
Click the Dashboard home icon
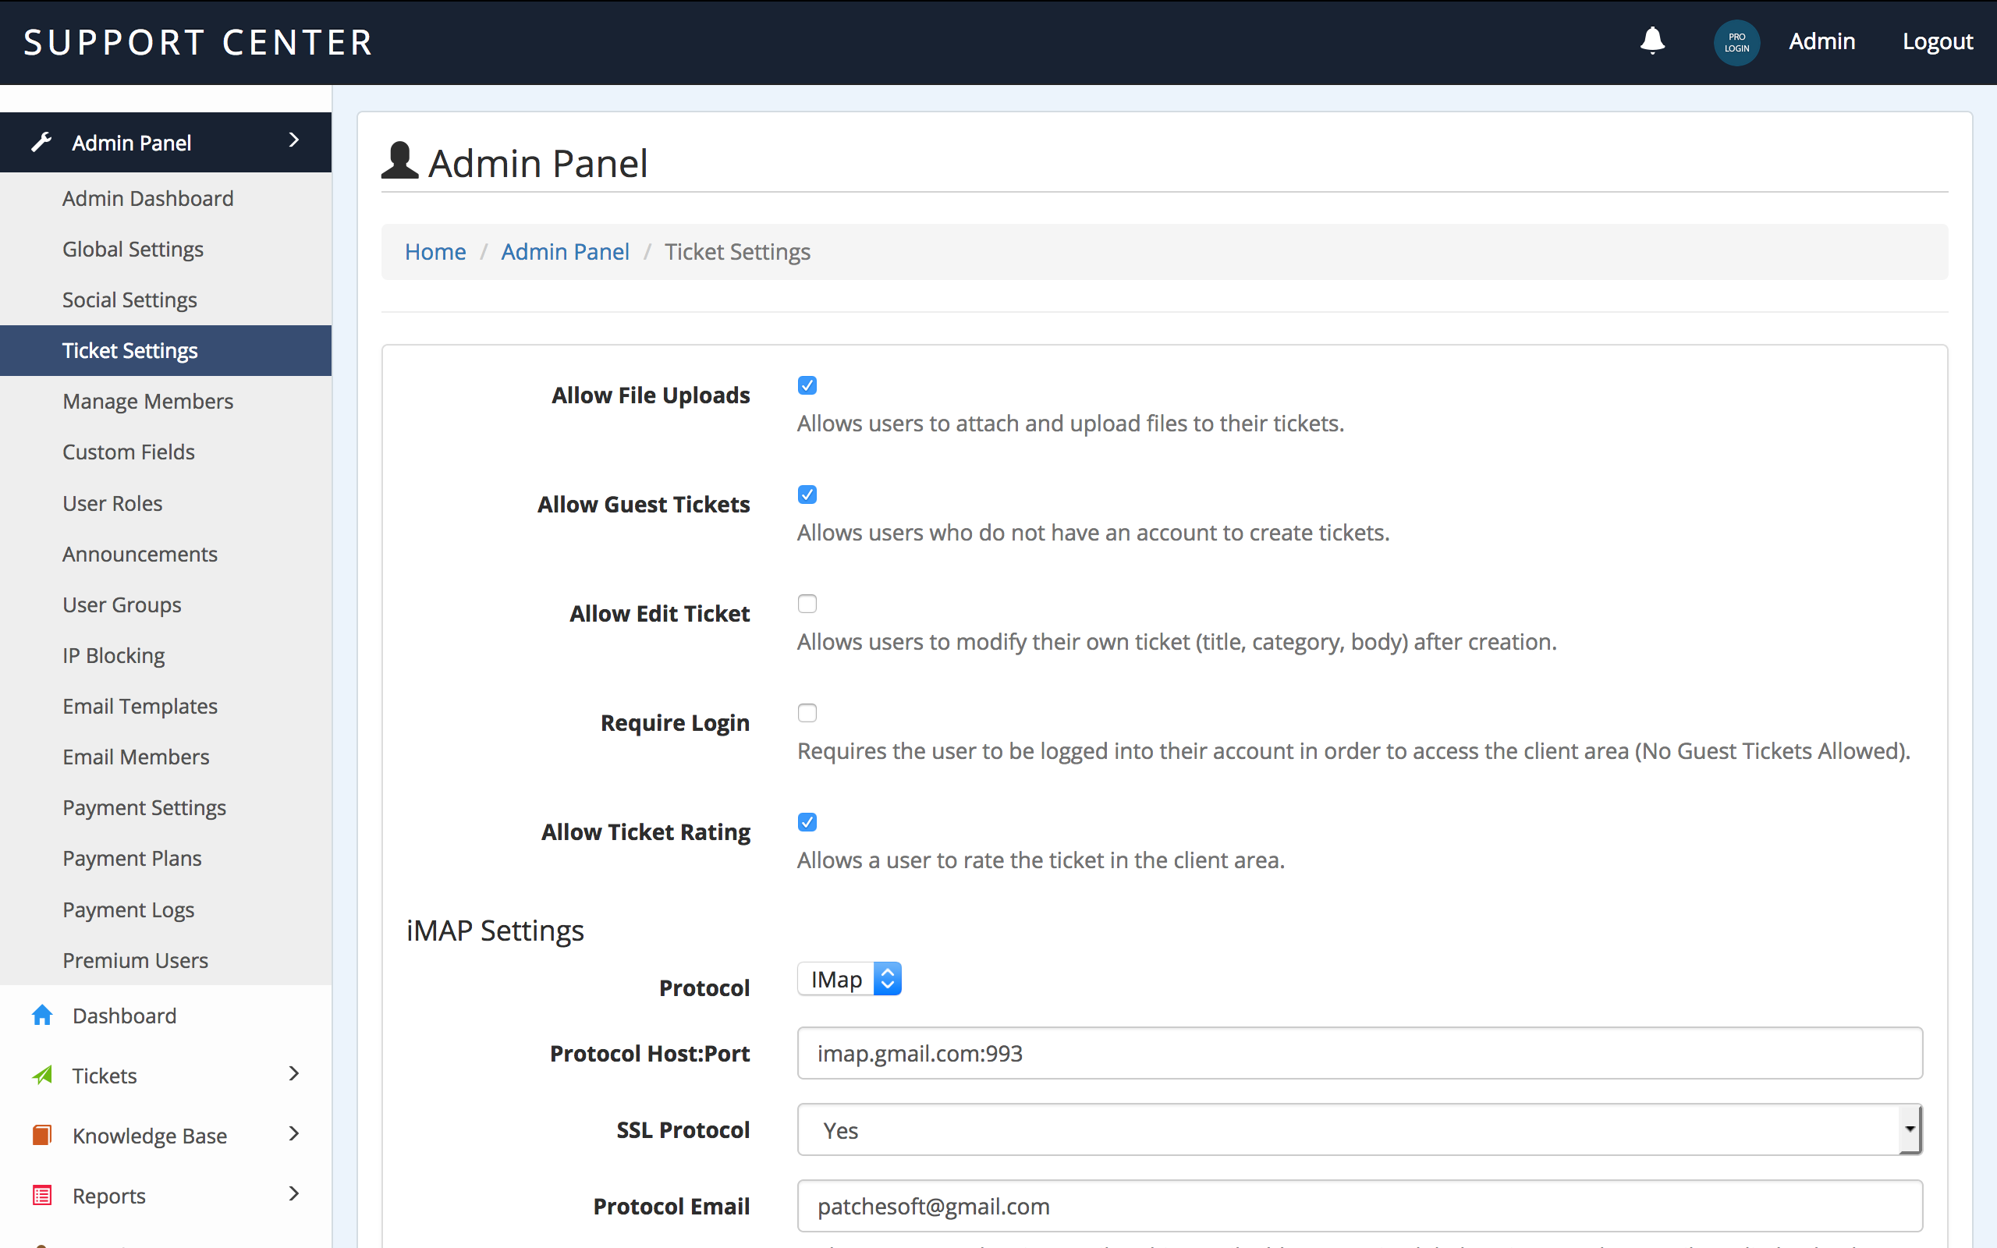coord(42,1016)
